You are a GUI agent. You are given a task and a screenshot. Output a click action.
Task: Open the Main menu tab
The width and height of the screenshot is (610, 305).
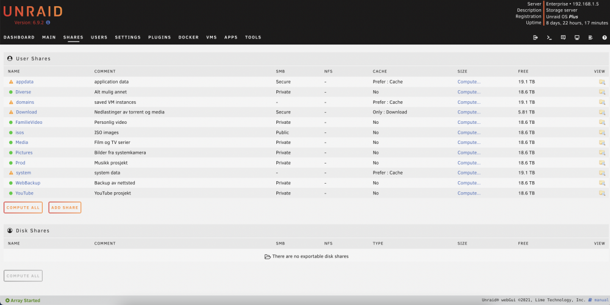[49, 37]
